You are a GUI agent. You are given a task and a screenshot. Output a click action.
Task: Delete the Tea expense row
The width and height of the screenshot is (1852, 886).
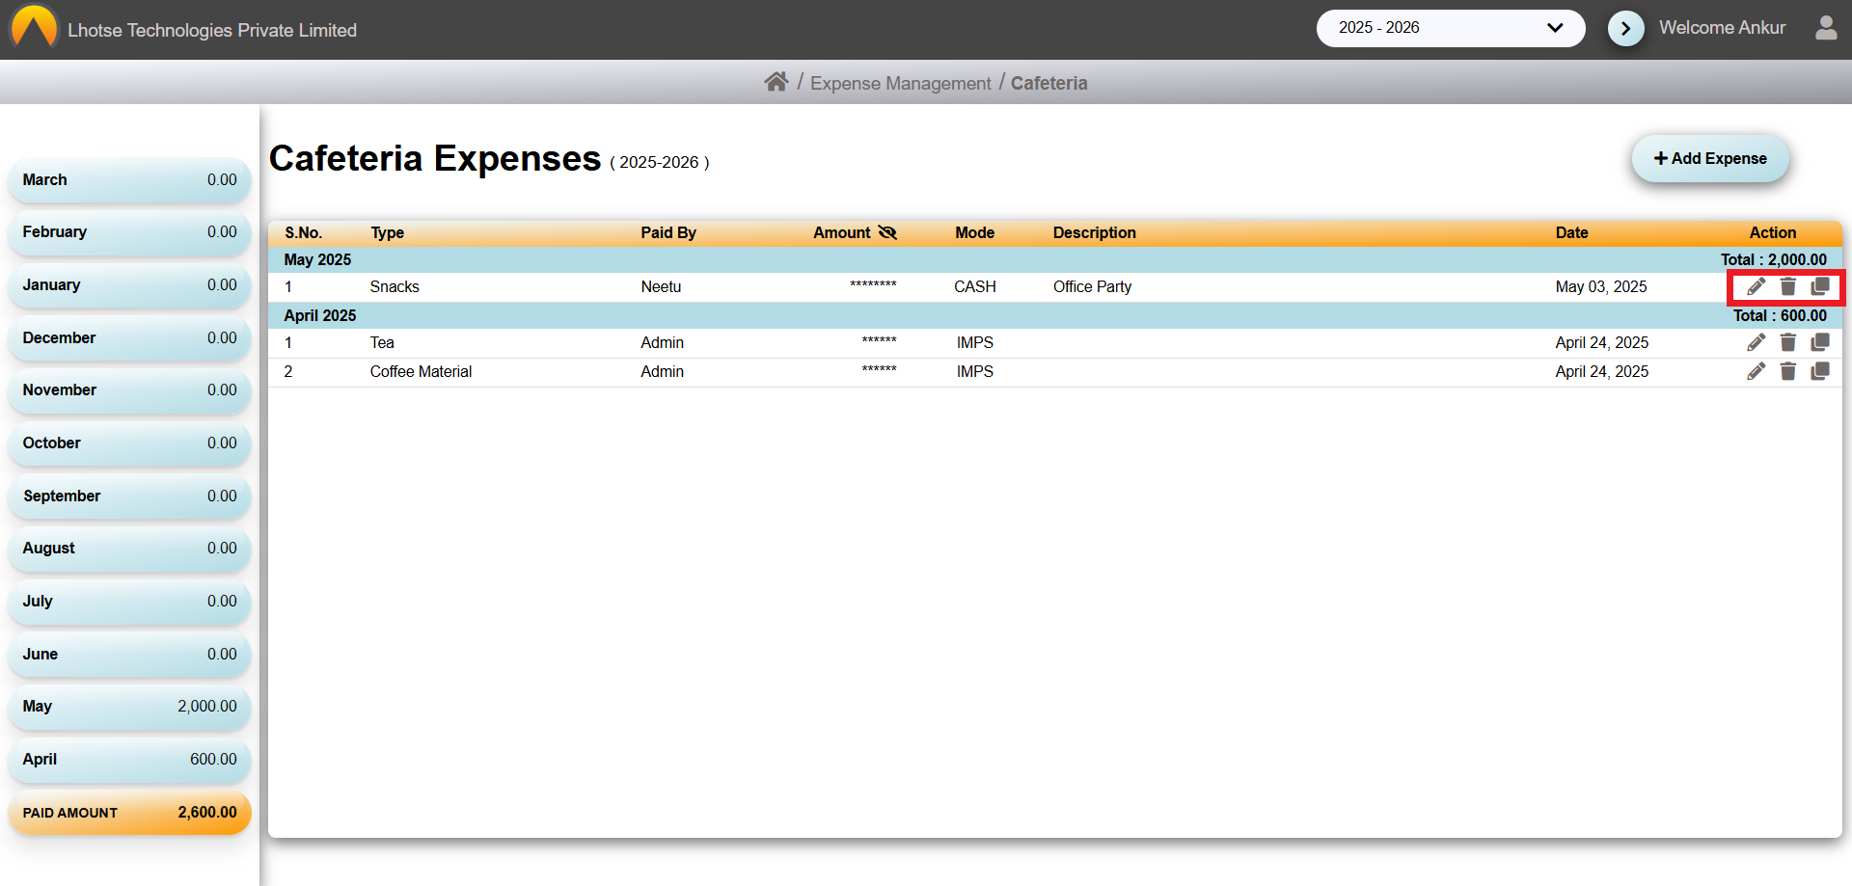click(x=1788, y=342)
